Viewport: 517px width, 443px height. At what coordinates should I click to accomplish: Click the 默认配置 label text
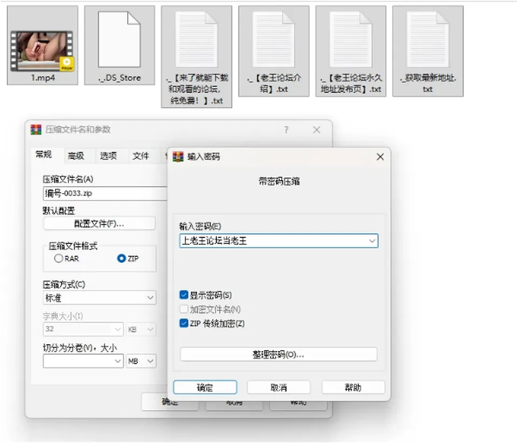[x=59, y=211]
